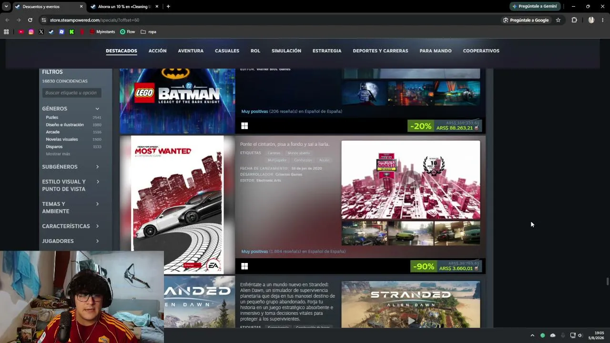
Task: Play the Most Wanted trailer video
Action: click(x=411, y=180)
